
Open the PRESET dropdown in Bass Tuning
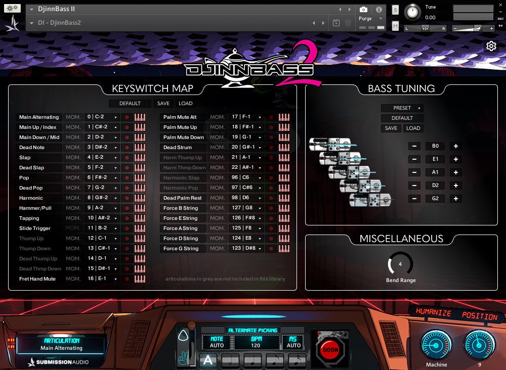pos(402,108)
